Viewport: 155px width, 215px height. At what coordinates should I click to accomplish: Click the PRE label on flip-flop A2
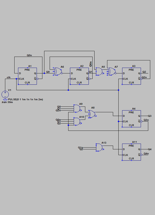coord(79,70)
